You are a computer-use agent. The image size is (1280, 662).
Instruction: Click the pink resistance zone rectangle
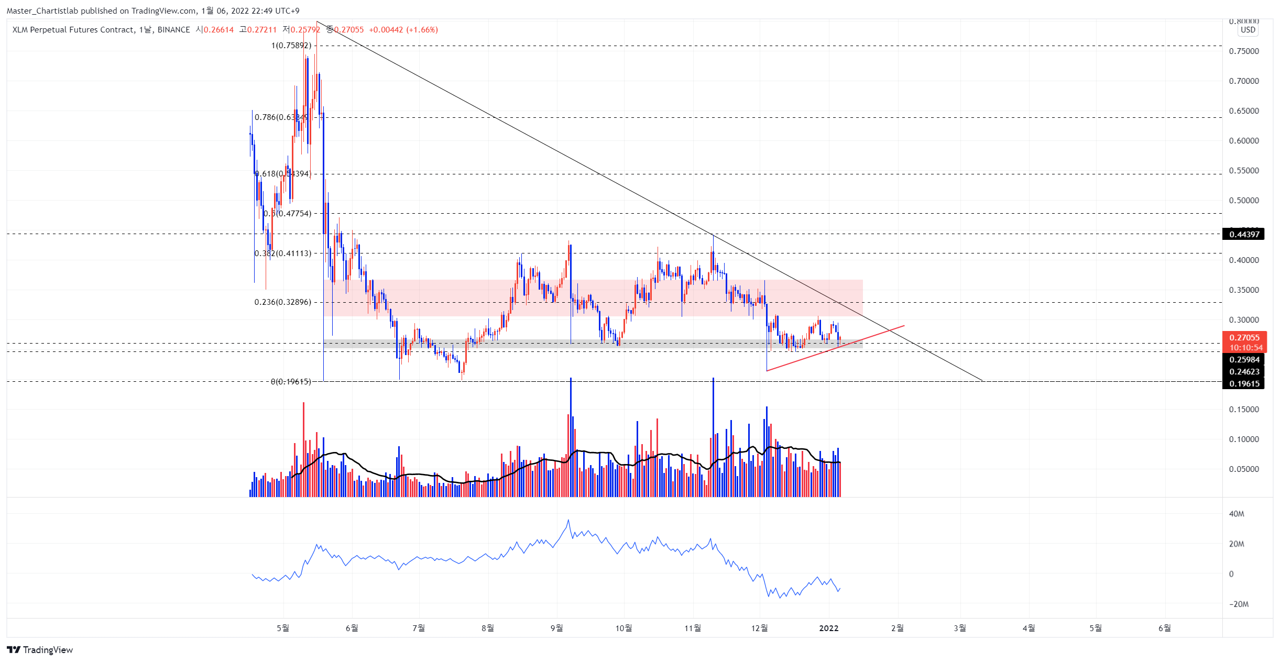[593, 297]
